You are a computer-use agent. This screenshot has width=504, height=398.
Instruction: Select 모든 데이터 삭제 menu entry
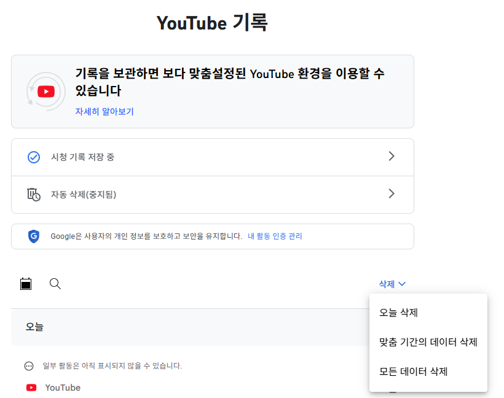[428, 372]
